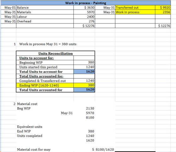Select the 'Work in process - Painting' header cell
The height and width of the screenshot is (152, 176).
tap(85, 3)
